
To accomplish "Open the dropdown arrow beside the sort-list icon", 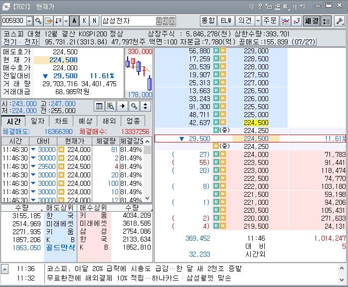I will click(66, 21).
